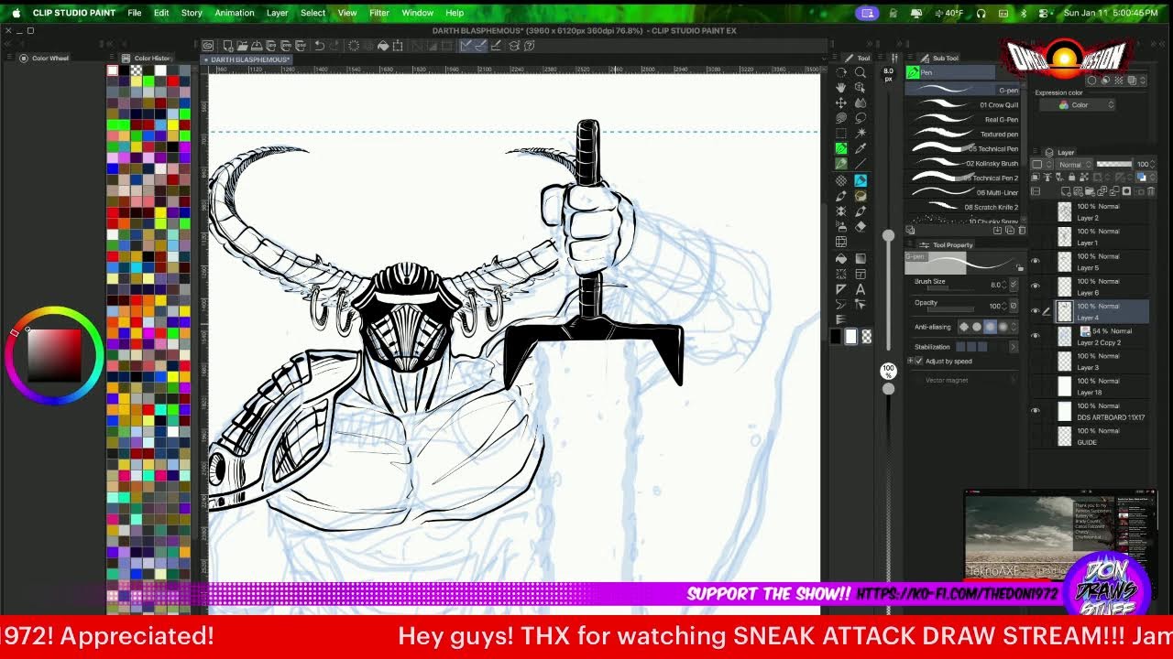
Task: Select the Hand move-canvas tool
Action: point(841,87)
